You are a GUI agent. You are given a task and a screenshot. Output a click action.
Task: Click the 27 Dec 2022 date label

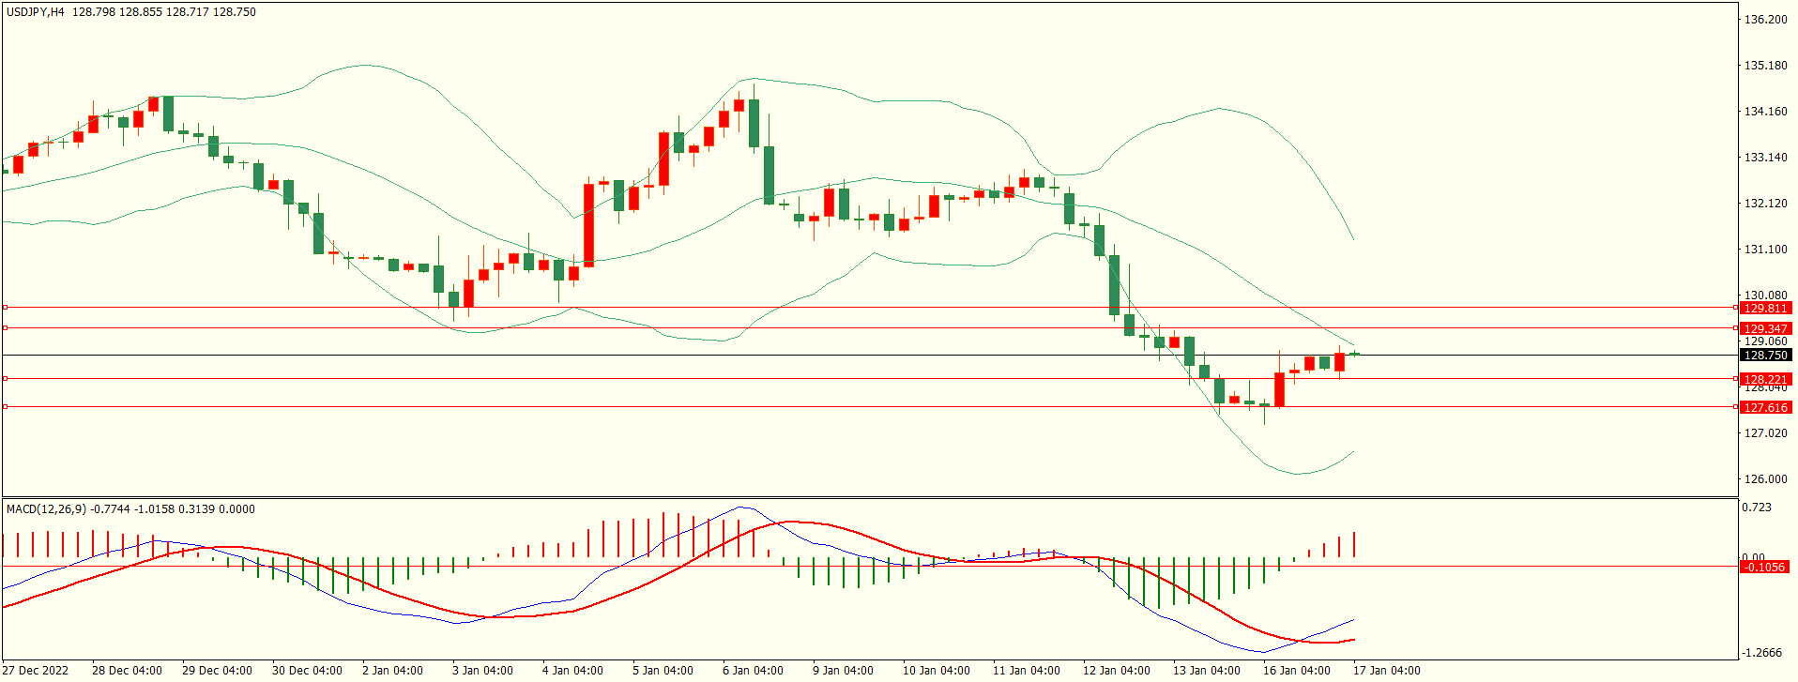37,671
